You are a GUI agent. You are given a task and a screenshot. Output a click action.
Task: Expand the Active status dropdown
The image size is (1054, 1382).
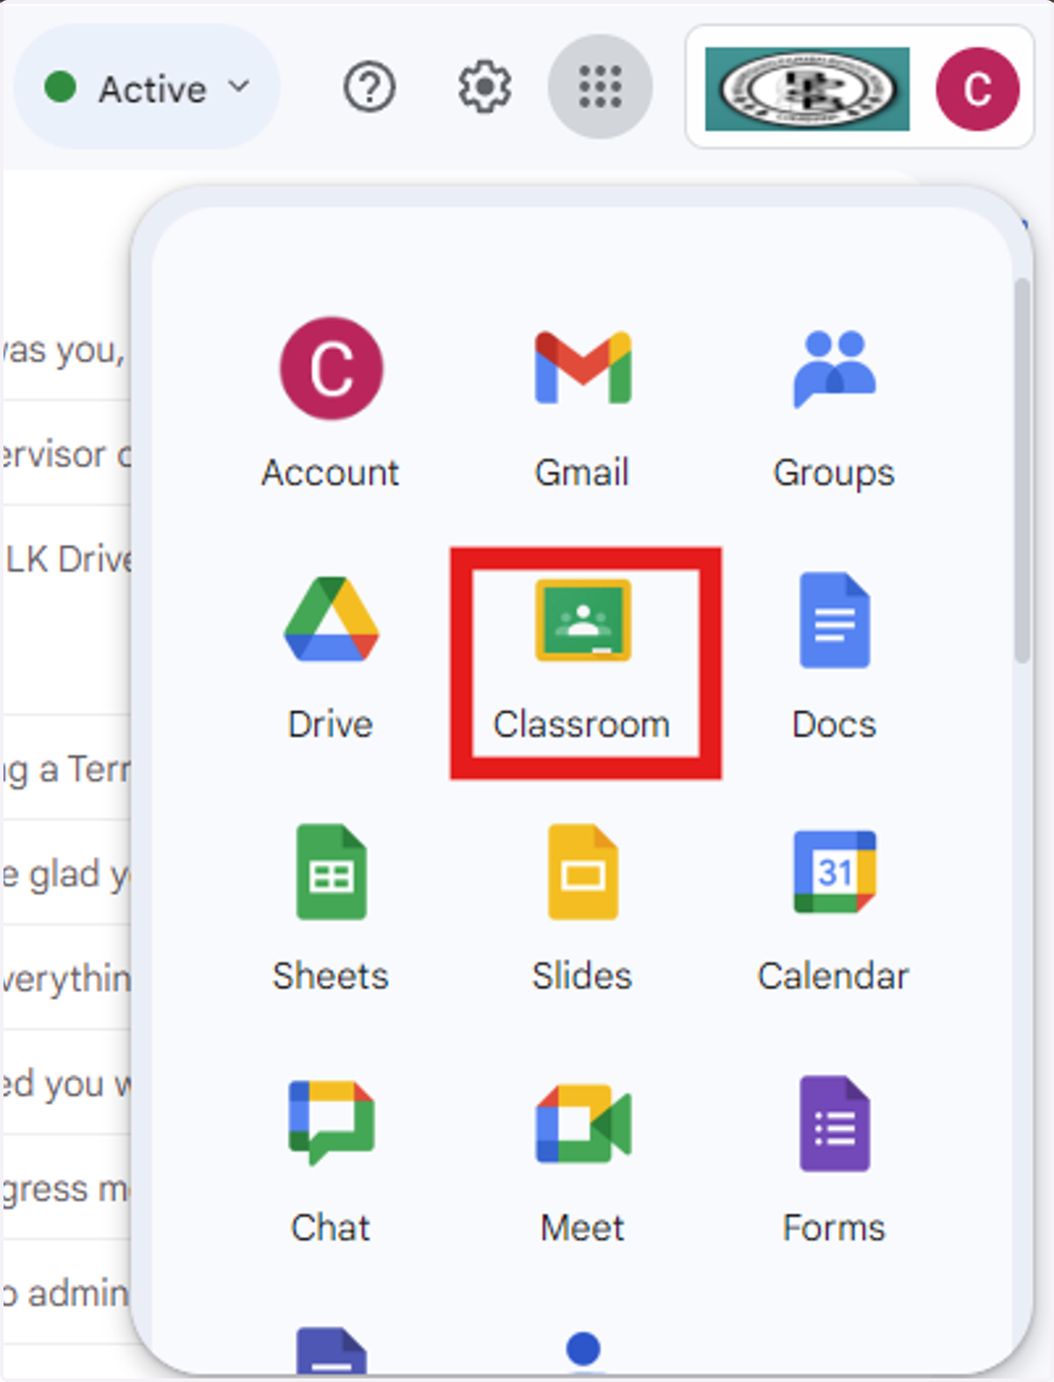[148, 87]
